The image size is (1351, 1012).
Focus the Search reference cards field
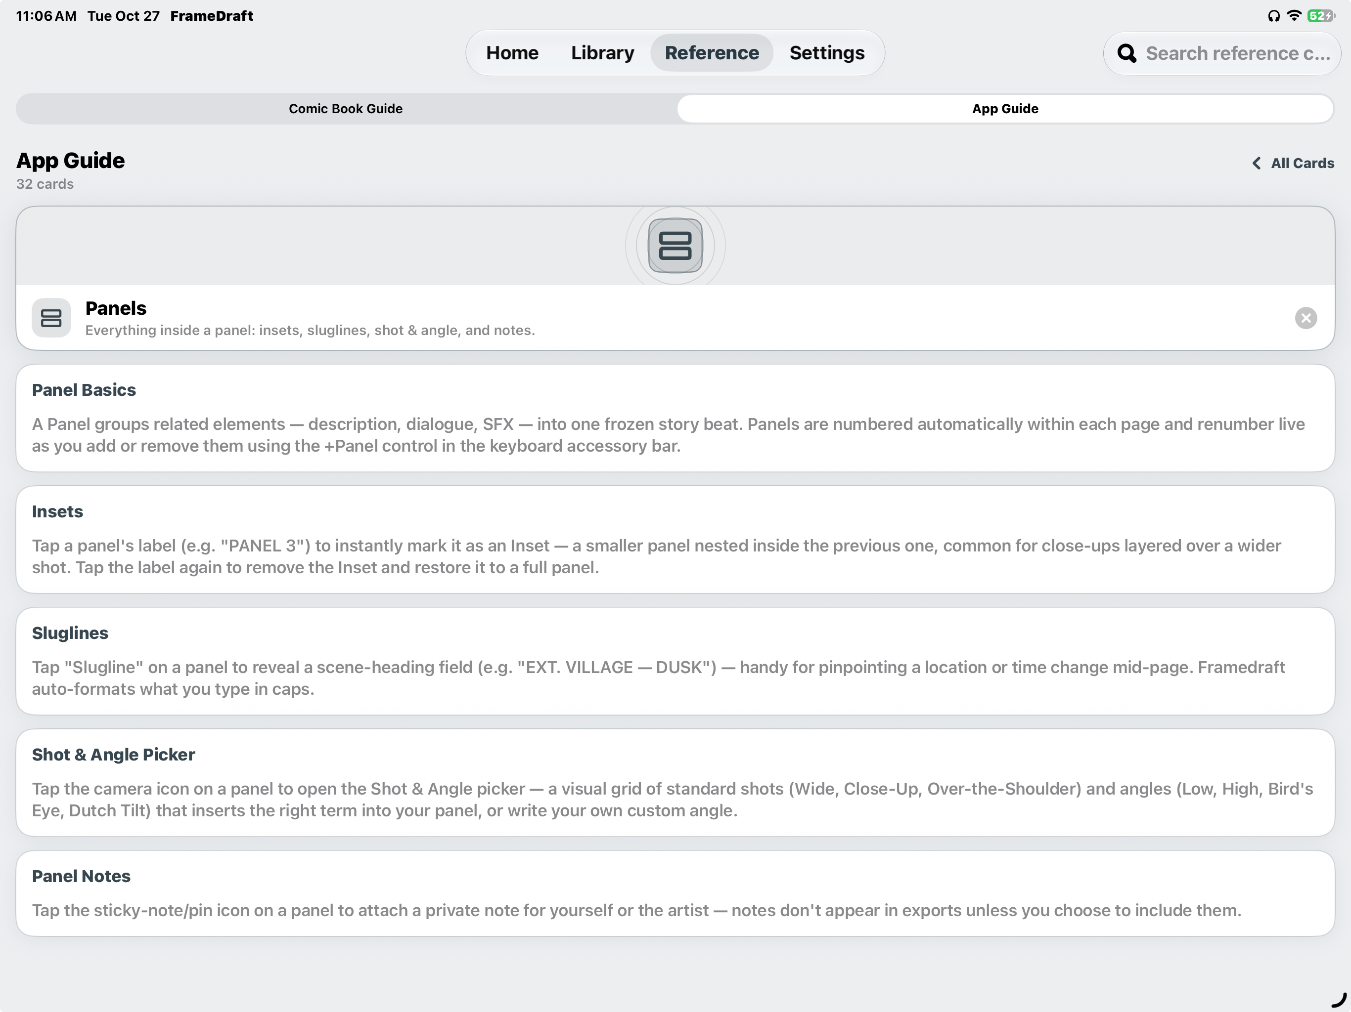1222,54
